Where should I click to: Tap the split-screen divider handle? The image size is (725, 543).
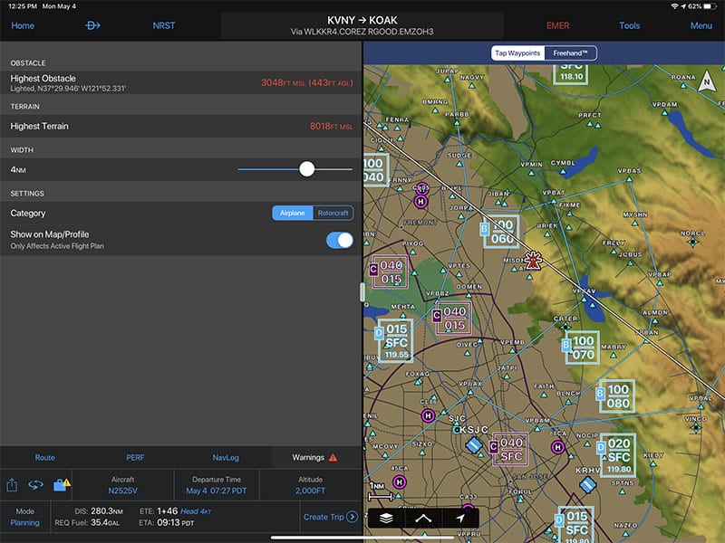coord(362,292)
